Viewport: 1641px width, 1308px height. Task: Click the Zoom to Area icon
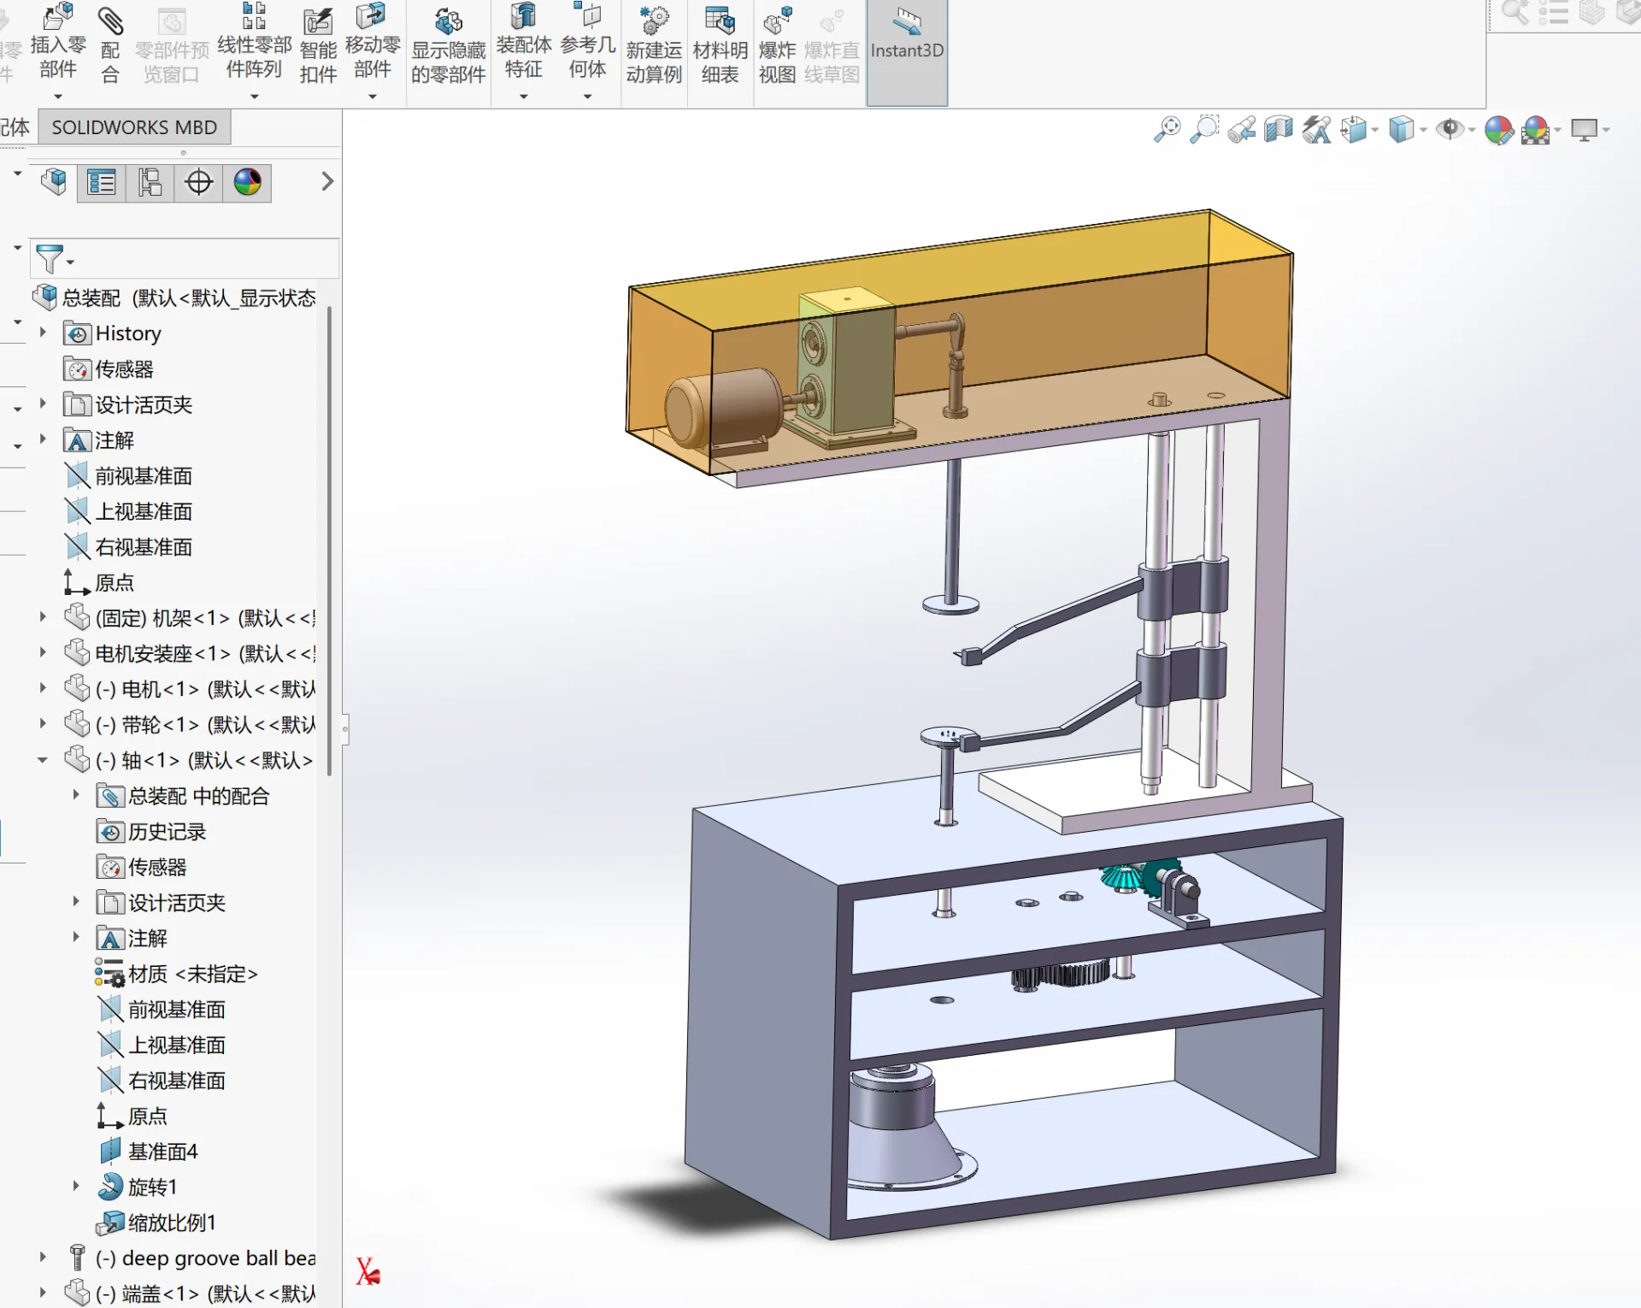click(1204, 130)
